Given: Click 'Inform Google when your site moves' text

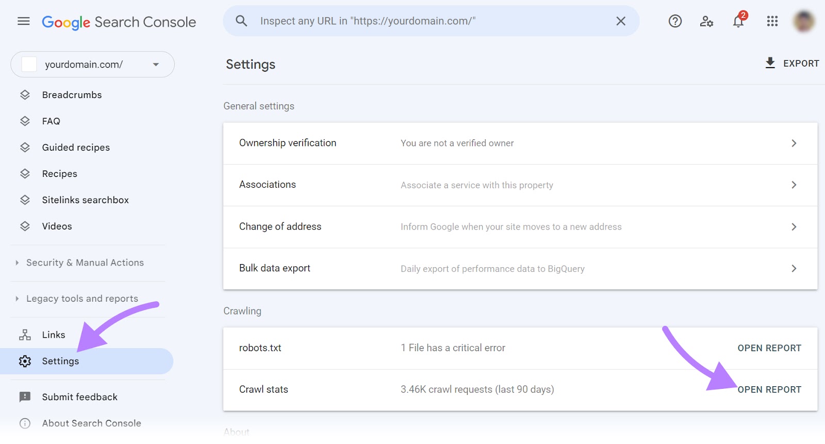Looking at the screenshot, I should (x=511, y=227).
